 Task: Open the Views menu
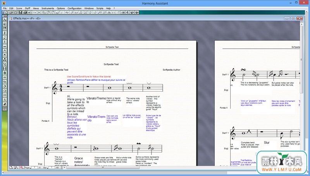tap(36, 8)
